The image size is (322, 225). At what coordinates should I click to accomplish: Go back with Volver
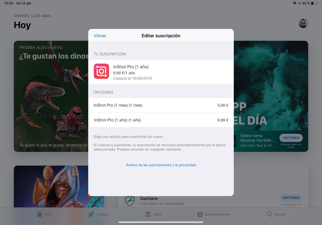[x=100, y=36]
